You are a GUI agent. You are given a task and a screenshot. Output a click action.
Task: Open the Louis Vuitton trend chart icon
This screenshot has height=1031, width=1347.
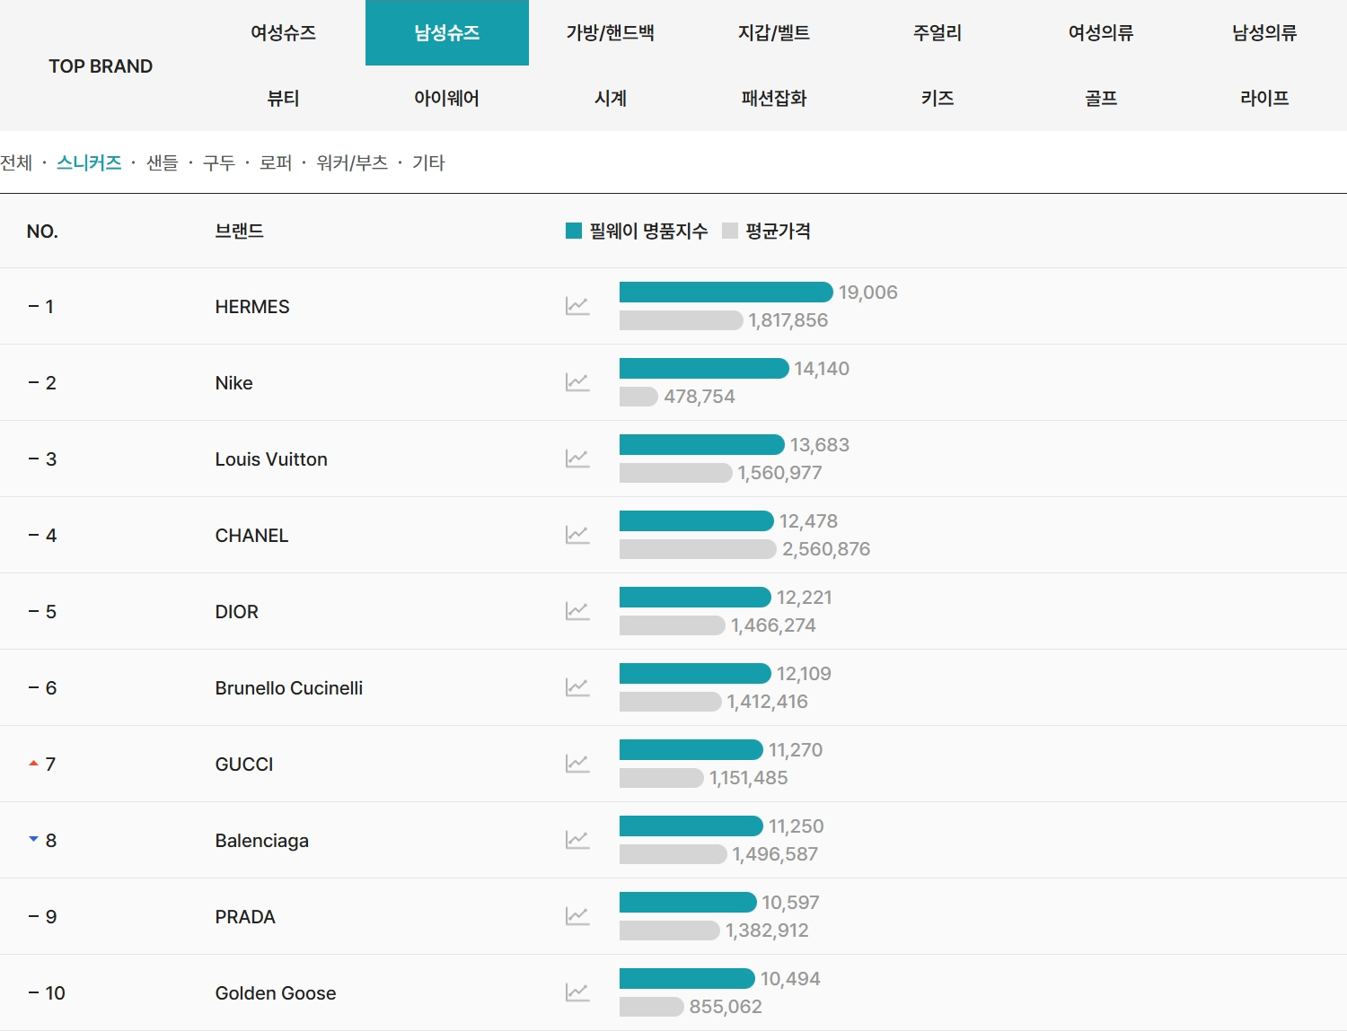coord(577,459)
